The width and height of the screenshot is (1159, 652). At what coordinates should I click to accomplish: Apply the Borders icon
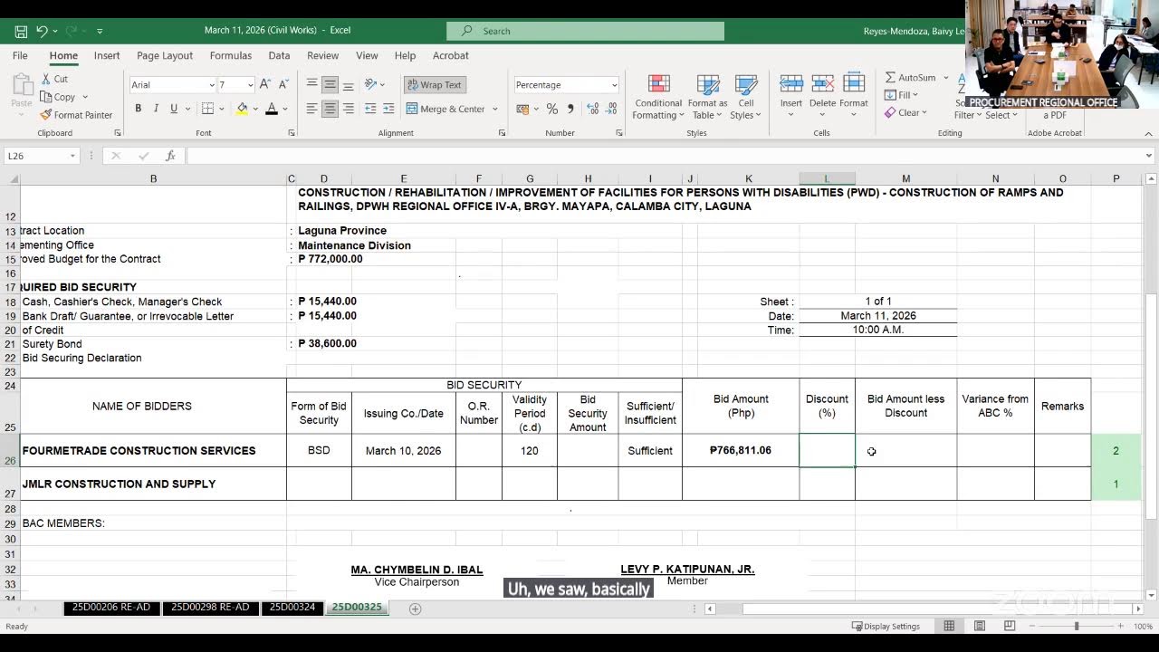pos(207,109)
